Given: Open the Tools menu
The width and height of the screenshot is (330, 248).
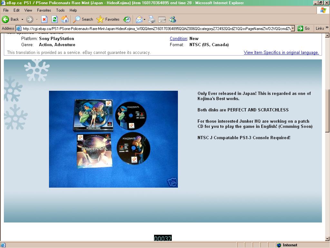Looking at the screenshot, I should click(60, 10).
